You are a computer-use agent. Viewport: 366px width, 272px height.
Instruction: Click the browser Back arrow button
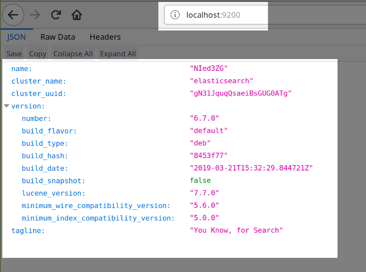tap(13, 15)
